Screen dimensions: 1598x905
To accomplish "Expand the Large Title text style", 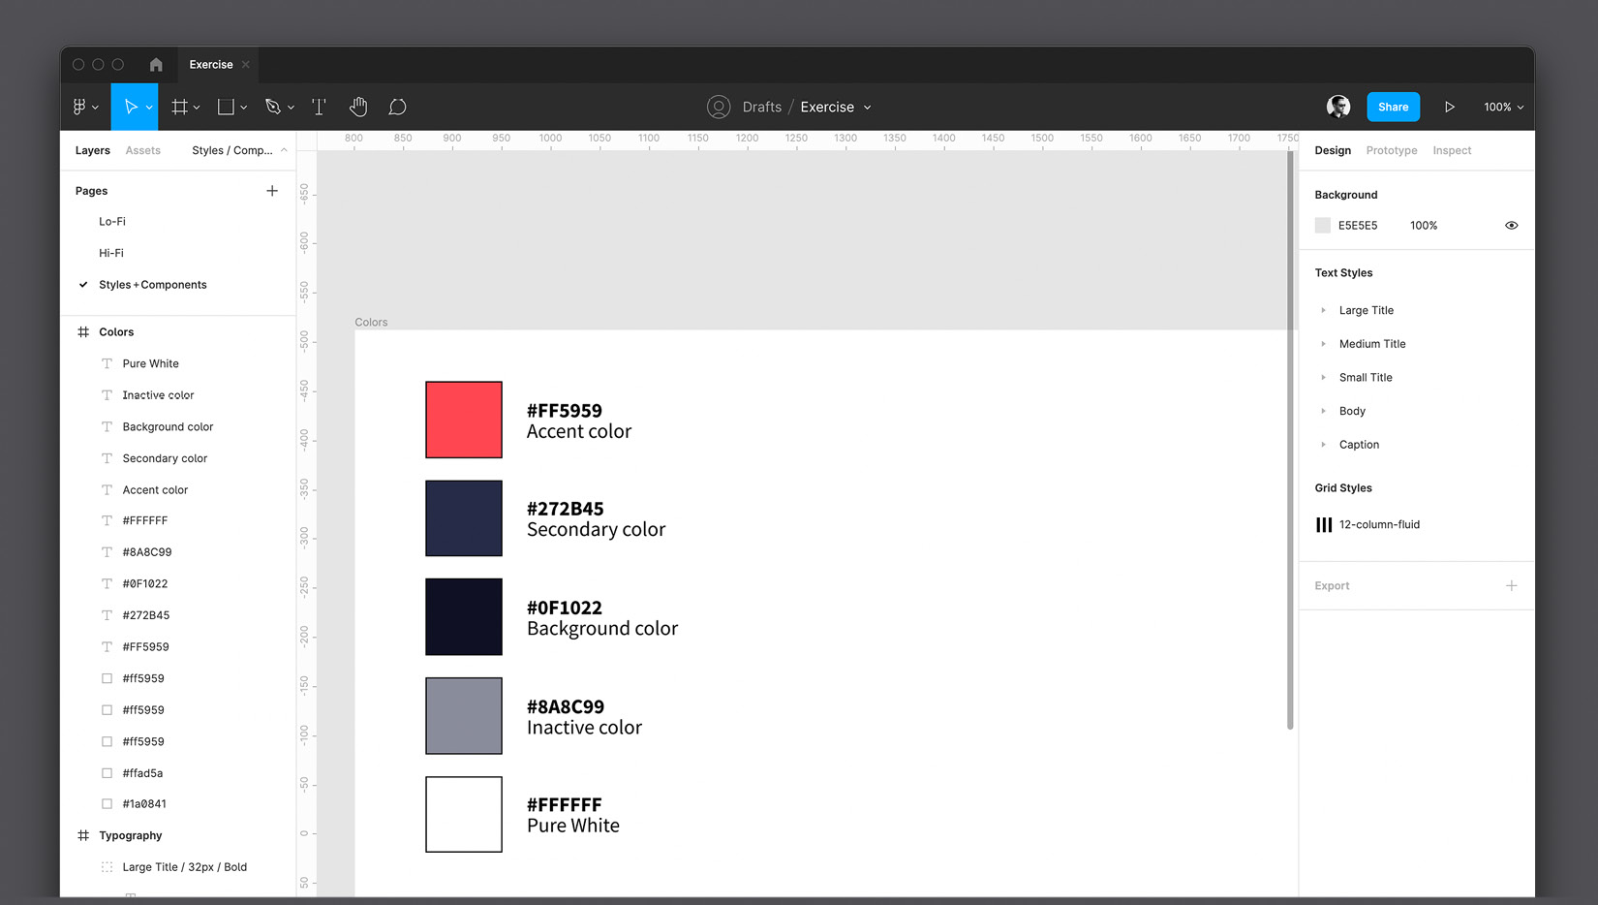I will click(x=1325, y=310).
